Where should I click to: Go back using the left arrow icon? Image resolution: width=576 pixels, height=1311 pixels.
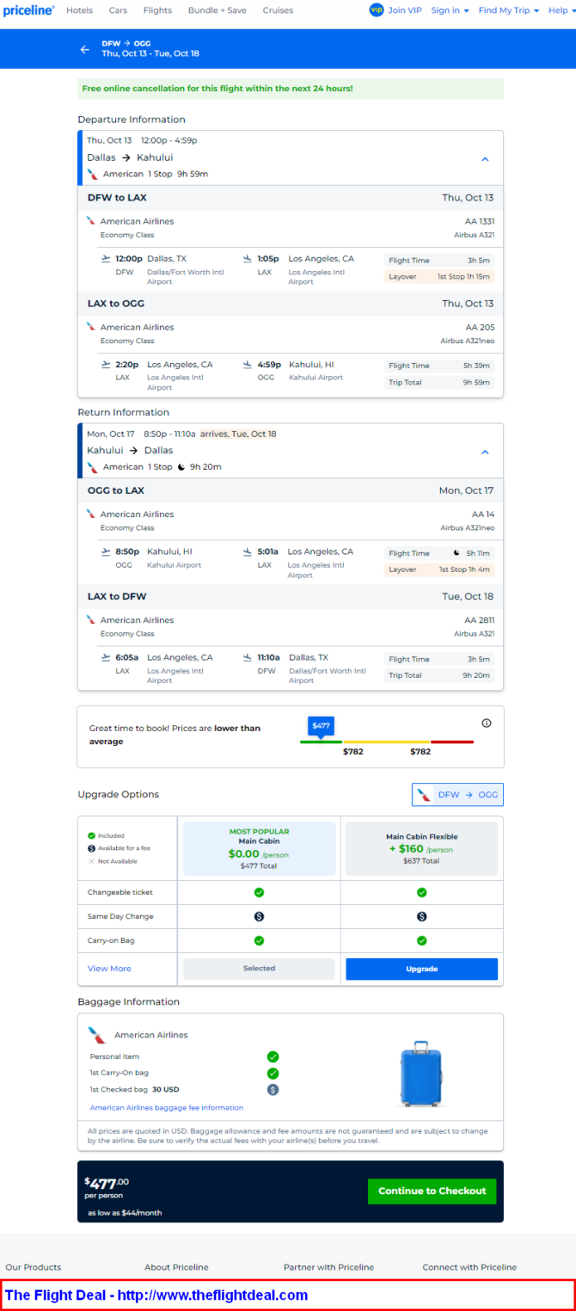coord(84,49)
